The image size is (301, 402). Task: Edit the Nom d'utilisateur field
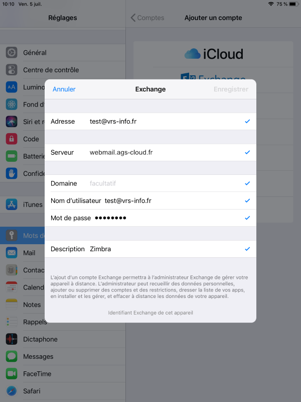(150, 200)
